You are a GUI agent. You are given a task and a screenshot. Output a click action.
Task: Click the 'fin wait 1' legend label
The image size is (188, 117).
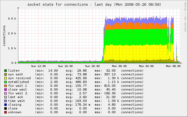(x=18, y=86)
